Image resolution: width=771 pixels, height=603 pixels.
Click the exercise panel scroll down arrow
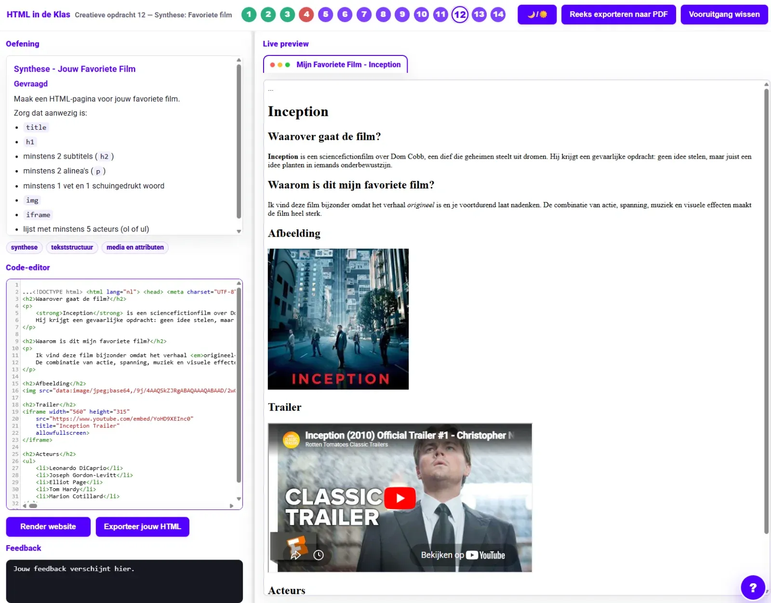(239, 231)
